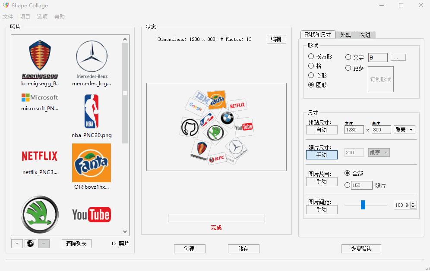The height and width of the screenshot is (271, 430).
Task: Select the YouTube logo thumbnail
Action: click(92, 214)
